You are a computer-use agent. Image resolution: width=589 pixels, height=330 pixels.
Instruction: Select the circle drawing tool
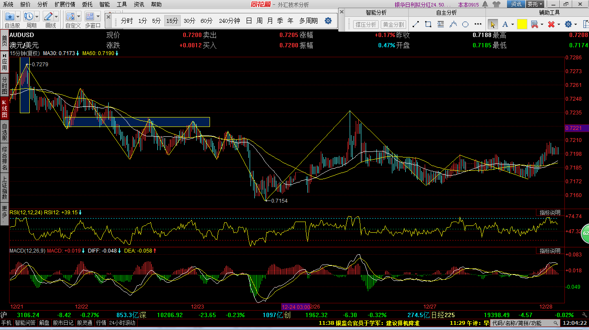[465, 24]
